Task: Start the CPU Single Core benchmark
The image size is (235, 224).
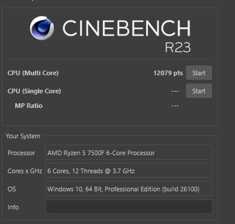Action: [199, 91]
